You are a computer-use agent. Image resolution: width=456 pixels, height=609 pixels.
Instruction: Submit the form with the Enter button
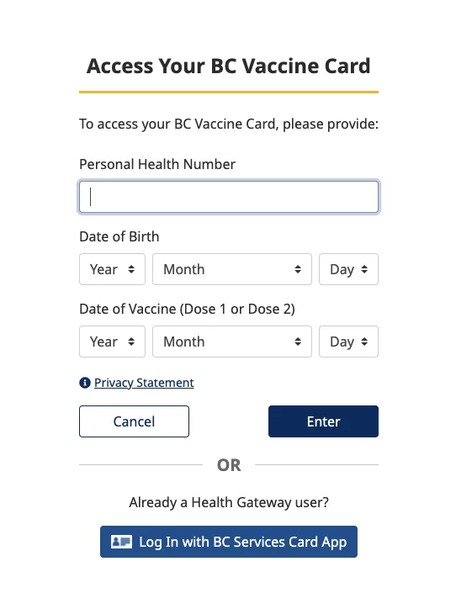[324, 421]
